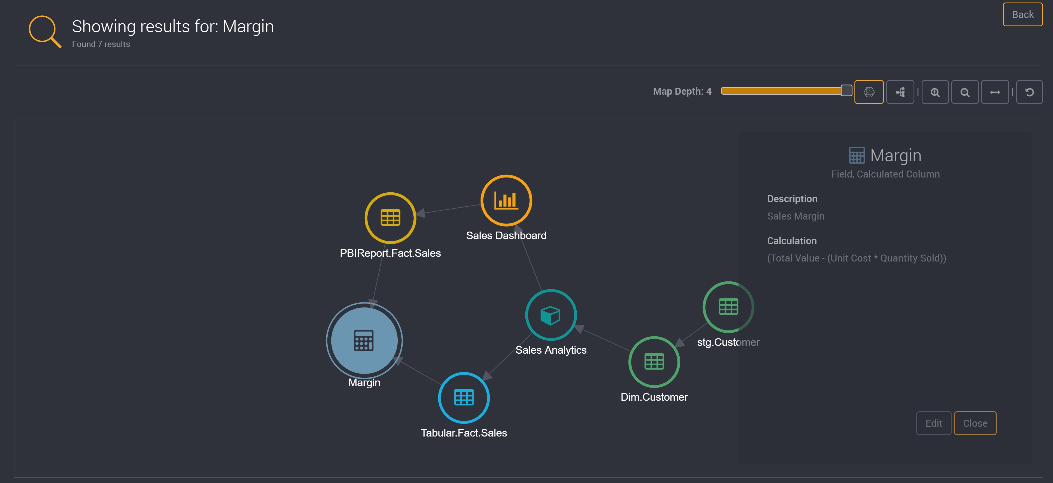Zoom in on the map
Image resolution: width=1053 pixels, height=483 pixels.
point(935,92)
